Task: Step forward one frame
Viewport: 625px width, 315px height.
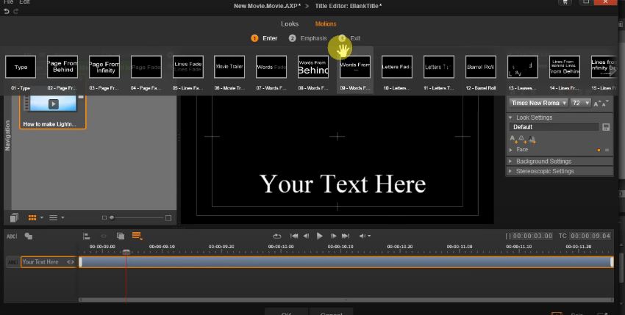Action: tap(333, 236)
